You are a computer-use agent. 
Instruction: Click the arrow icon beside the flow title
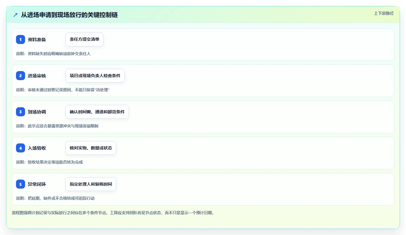point(15,15)
